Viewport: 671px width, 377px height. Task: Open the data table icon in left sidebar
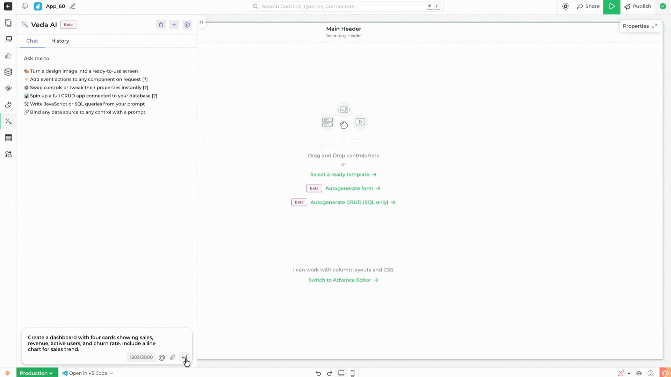tap(8, 138)
